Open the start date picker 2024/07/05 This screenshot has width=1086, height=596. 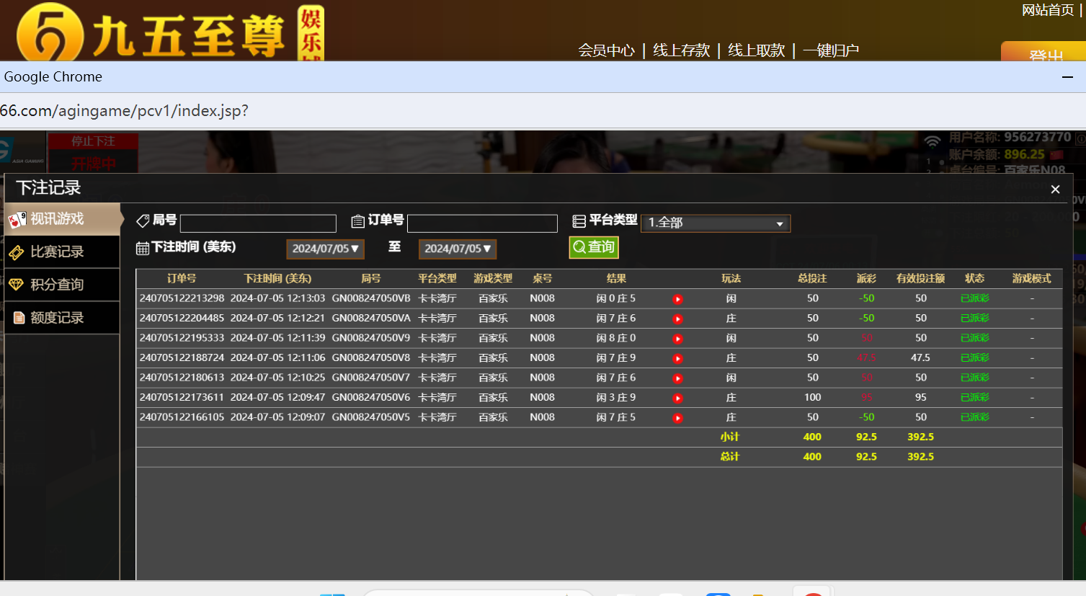pyautogui.click(x=325, y=249)
